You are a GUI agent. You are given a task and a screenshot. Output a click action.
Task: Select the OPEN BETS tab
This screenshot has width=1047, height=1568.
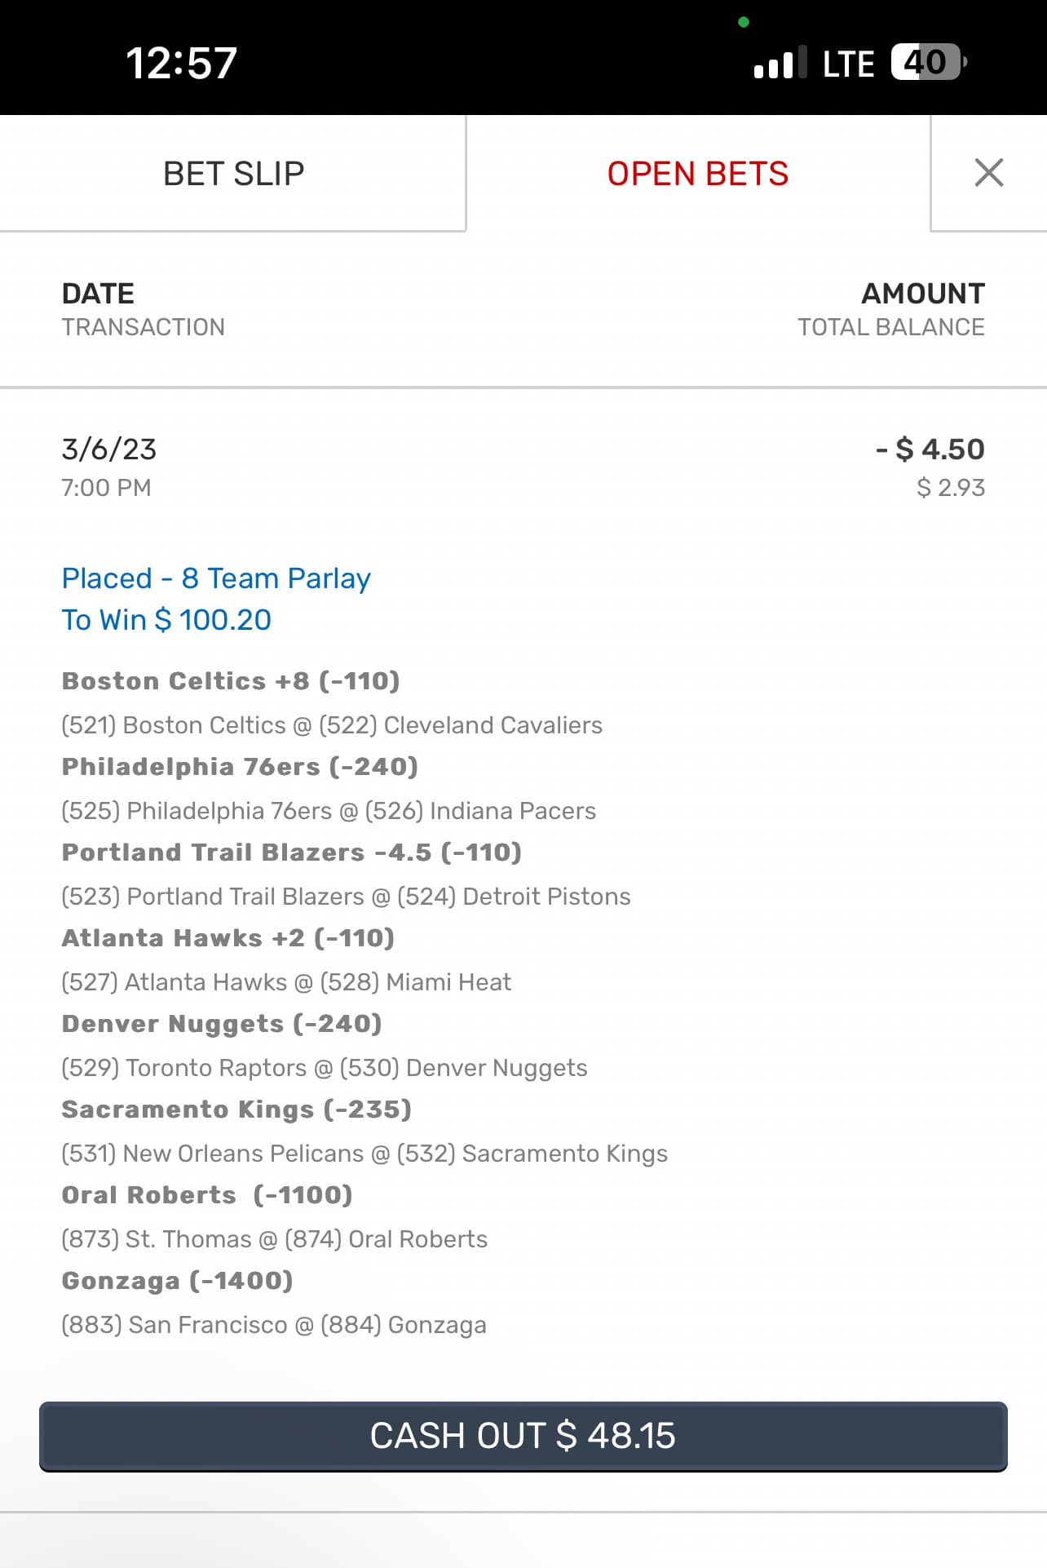click(x=697, y=174)
